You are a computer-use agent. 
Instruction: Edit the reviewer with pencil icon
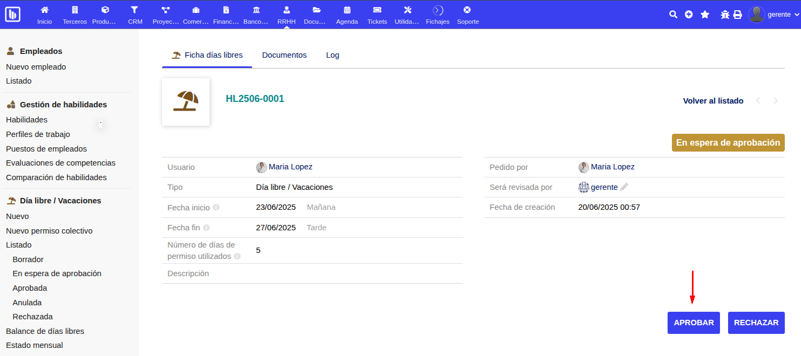624,187
